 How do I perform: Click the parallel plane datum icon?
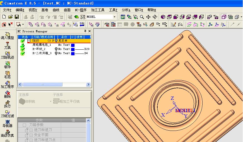[x=189, y=25]
